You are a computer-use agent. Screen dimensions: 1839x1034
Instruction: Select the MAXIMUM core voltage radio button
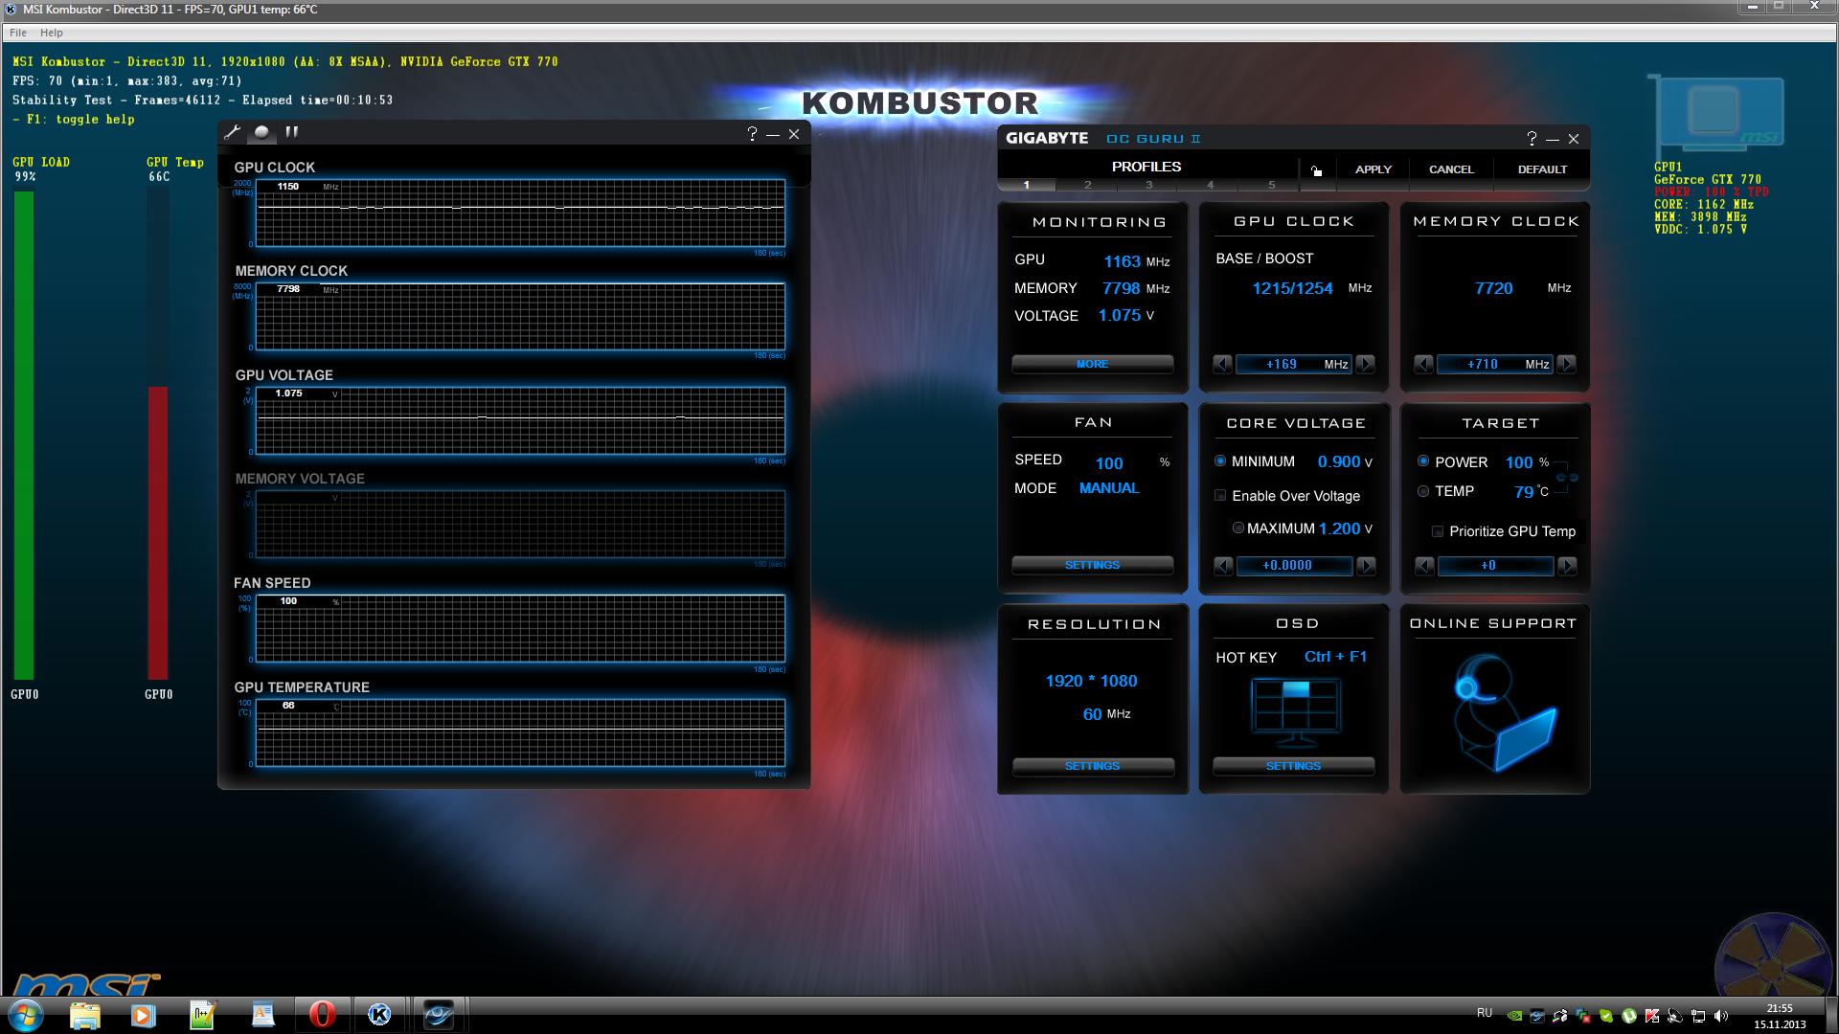(1237, 528)
